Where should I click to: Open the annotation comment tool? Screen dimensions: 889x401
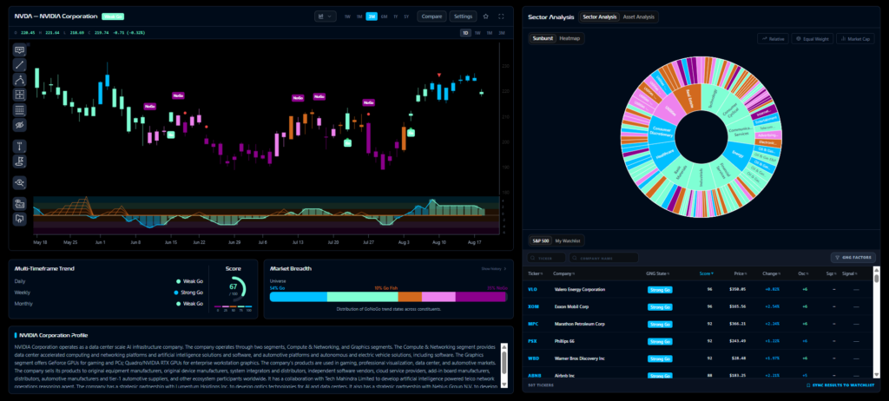click(20, 50)
